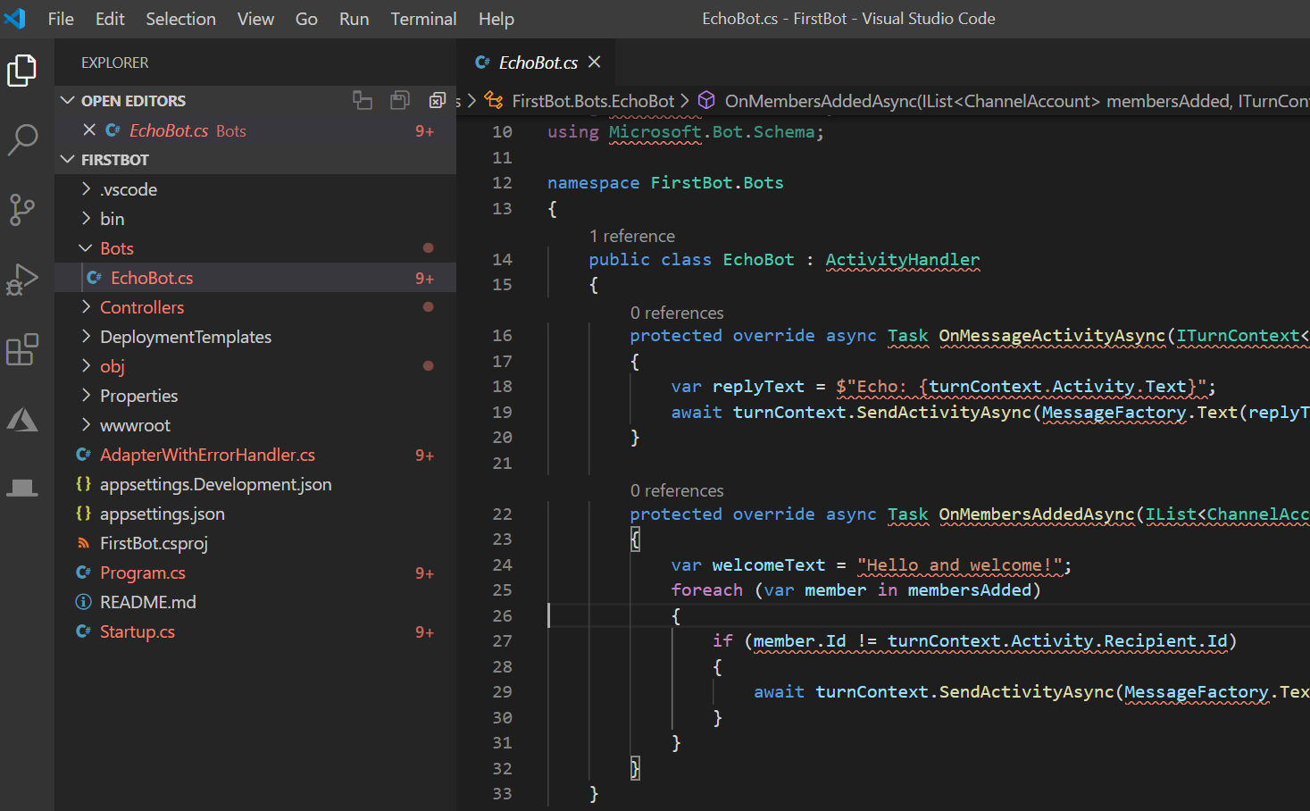Close EchoBot.cs in Open Editors list
The height and width of the screenshot is (811, 1310).
(89, 130)
